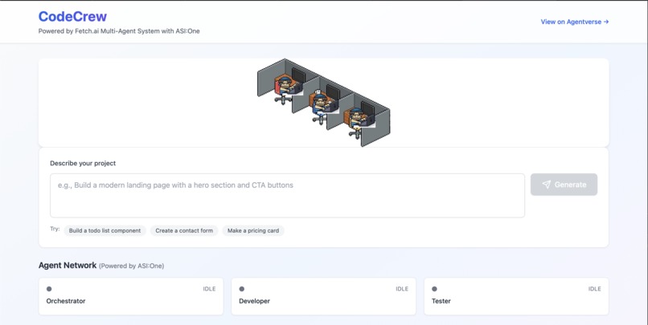This screenshot has width=648, height=325.
Task: Click the Orchestrator status dot
Action: (49, 289)
